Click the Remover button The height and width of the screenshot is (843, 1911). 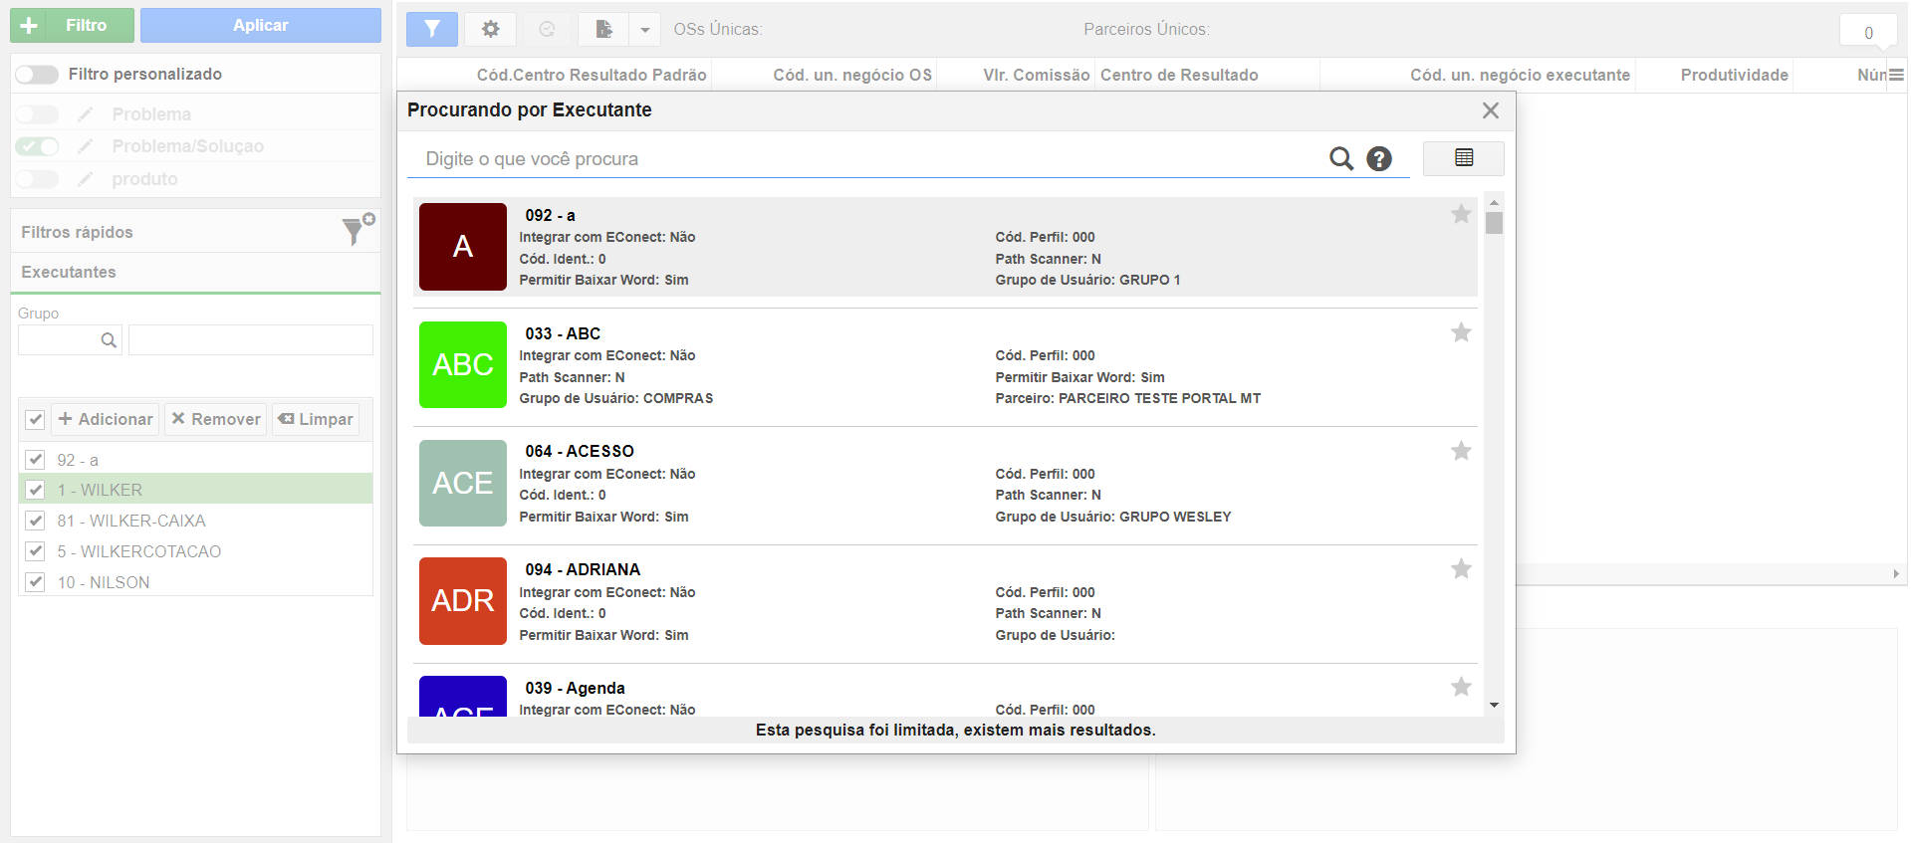click(x=216, y=419)
